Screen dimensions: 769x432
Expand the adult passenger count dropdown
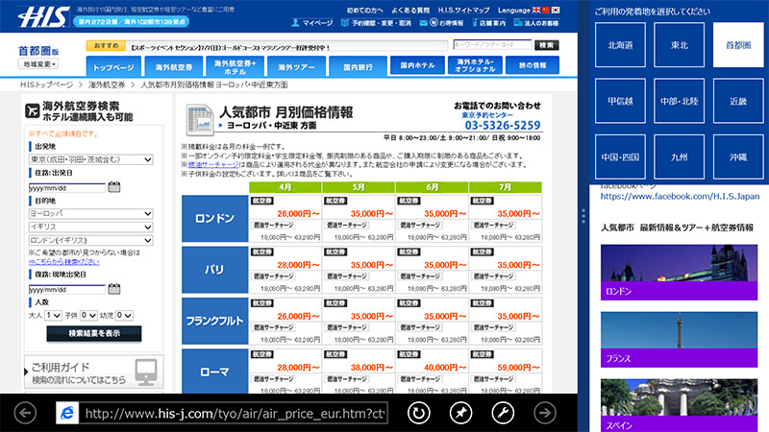[x=52, y=314]
